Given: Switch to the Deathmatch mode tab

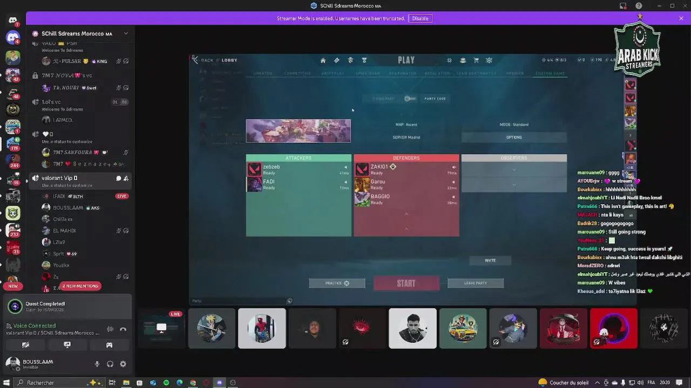Looking at the screenshot, I should tap(403, 73).
